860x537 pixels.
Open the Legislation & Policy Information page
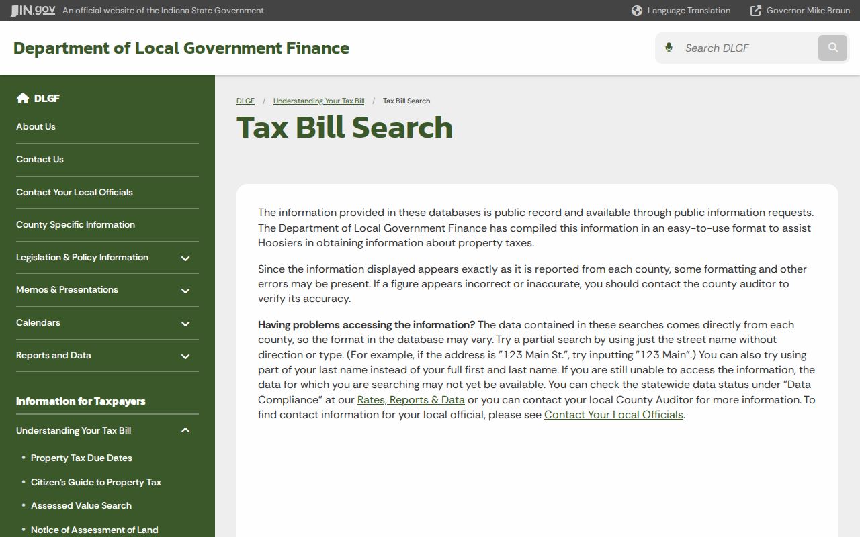tap(82, 257)
